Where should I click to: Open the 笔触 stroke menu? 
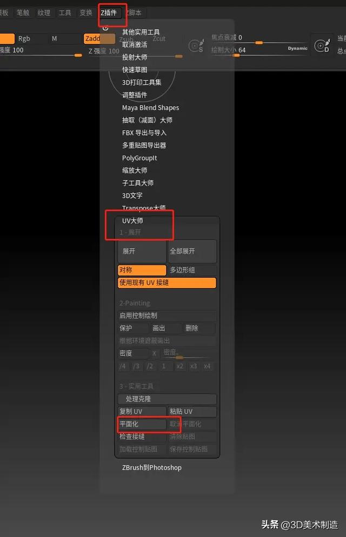(x=23, y=12)
